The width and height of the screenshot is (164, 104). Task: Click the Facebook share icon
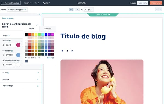68,51
